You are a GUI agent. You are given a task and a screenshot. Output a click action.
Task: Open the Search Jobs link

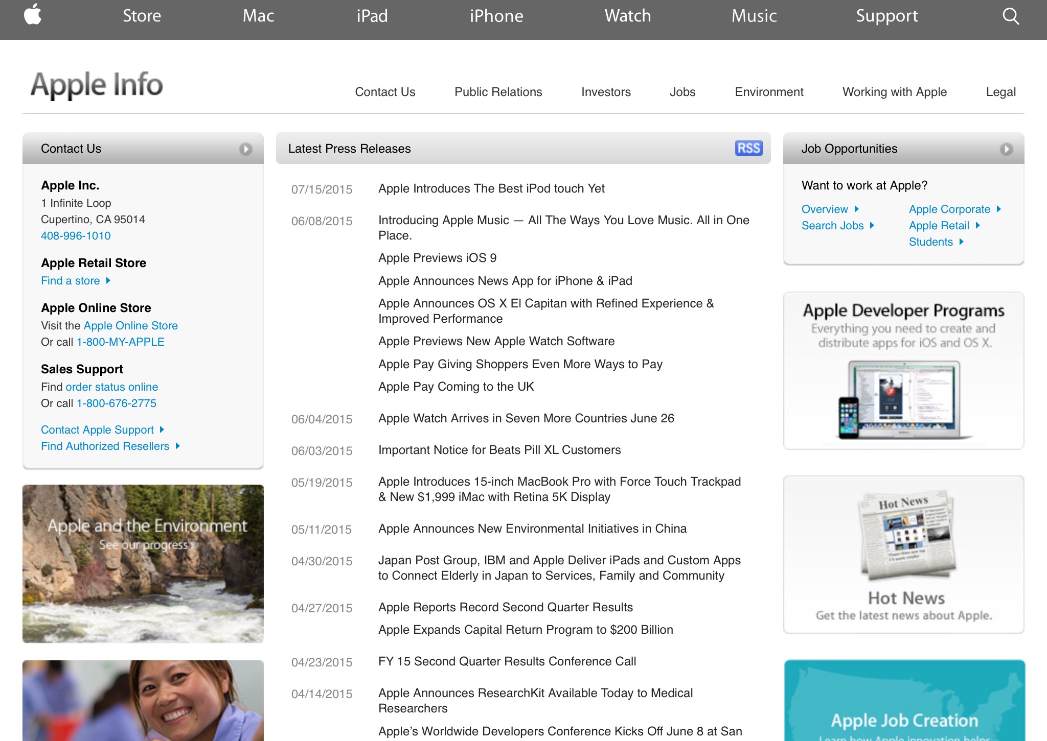[x=838, y=226]
